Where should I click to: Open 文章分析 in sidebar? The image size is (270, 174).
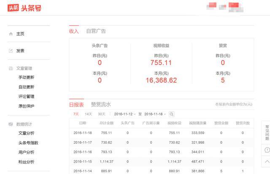pos(26,133)
